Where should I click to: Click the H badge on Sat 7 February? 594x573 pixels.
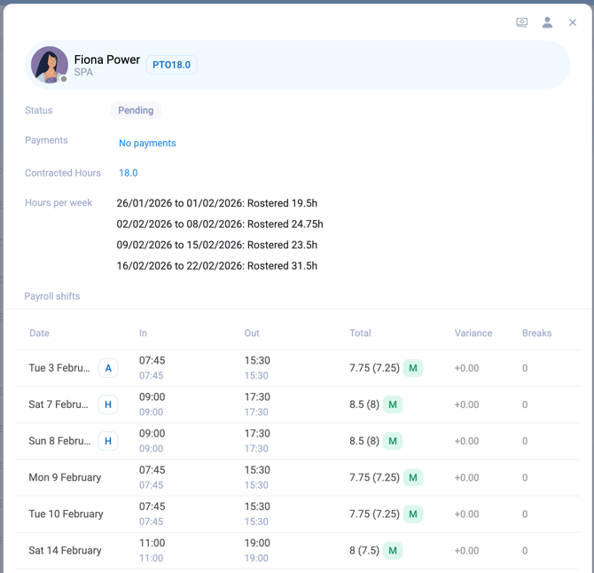[108, 404]
